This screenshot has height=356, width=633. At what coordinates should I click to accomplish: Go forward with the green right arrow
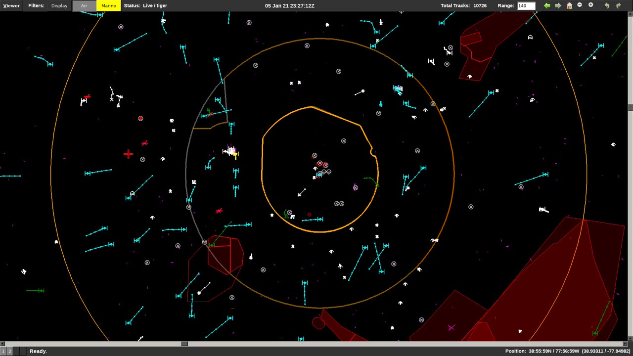(x=558, y=5)
